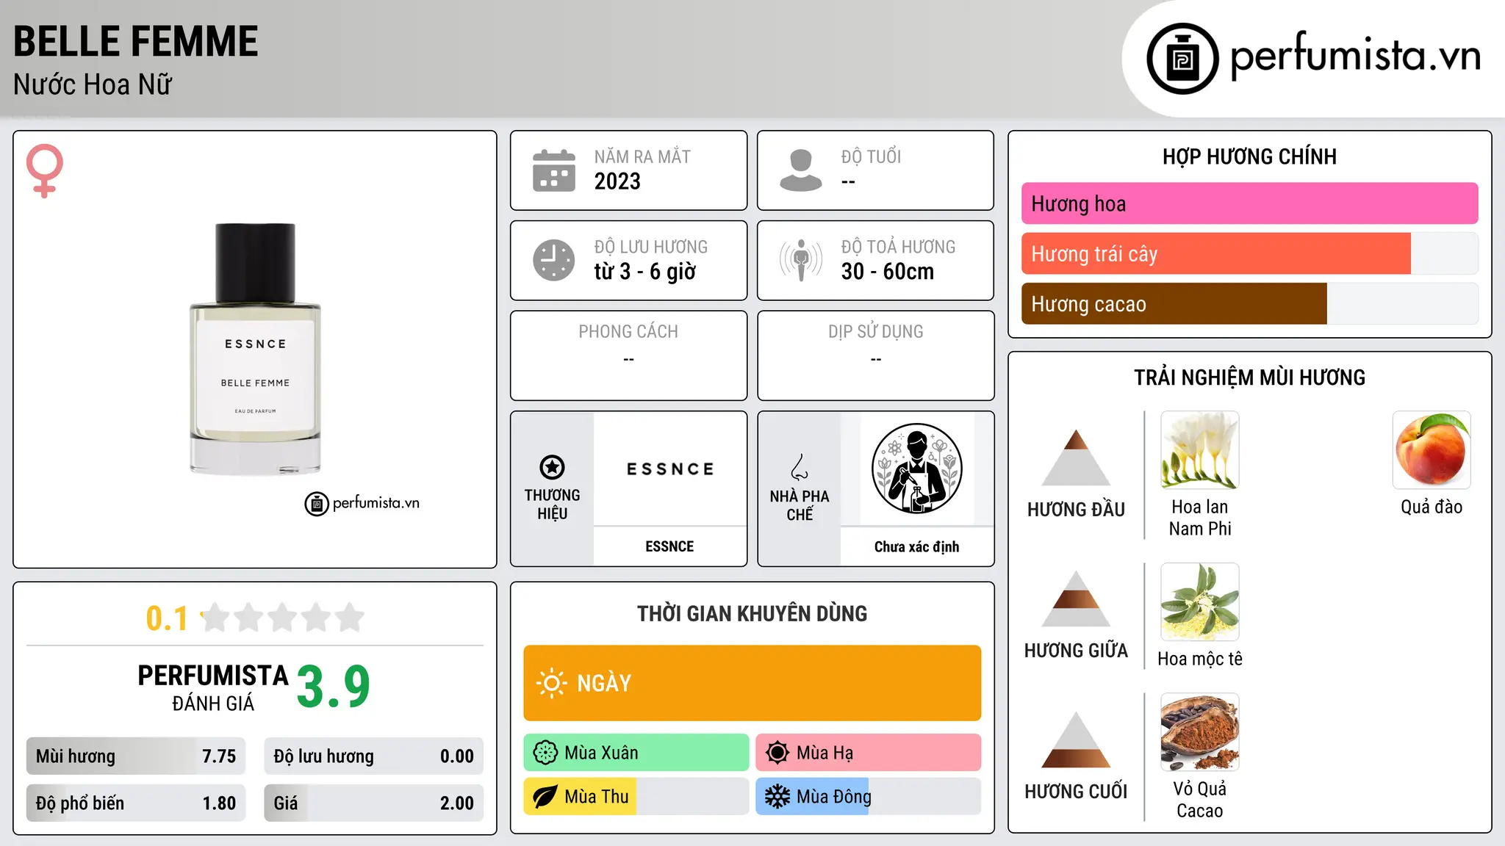Image resolution: width=1505 pixels, height=846 pixels.
Task: Click the HƯƠNG CUỐI label
Action: (1076, 792)
